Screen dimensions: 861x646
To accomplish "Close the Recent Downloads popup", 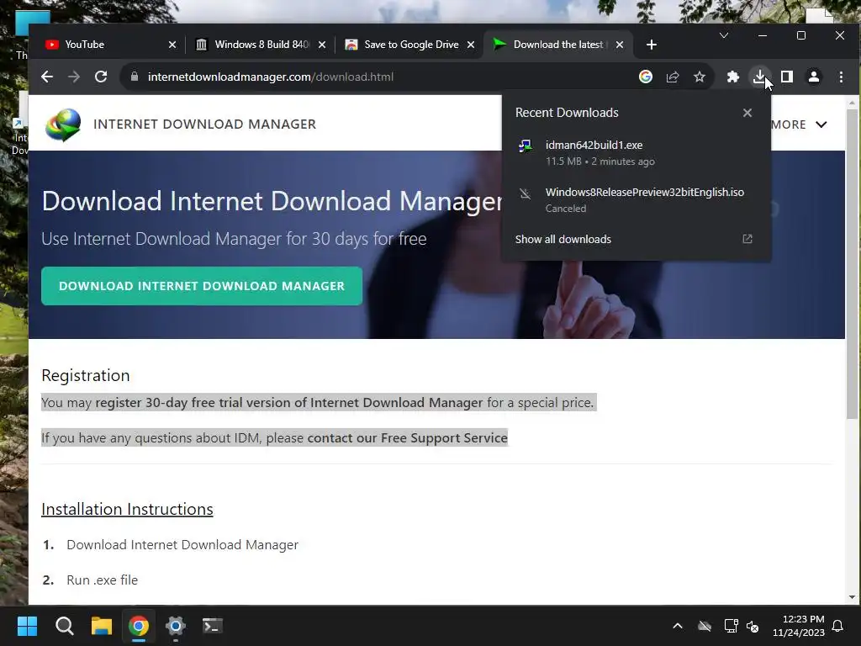I will click(x=747, y=113).
